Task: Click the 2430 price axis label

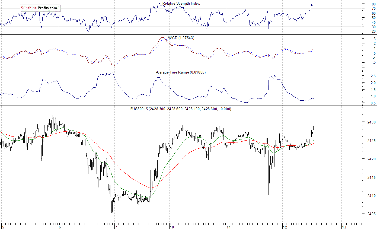Action: 372,122
